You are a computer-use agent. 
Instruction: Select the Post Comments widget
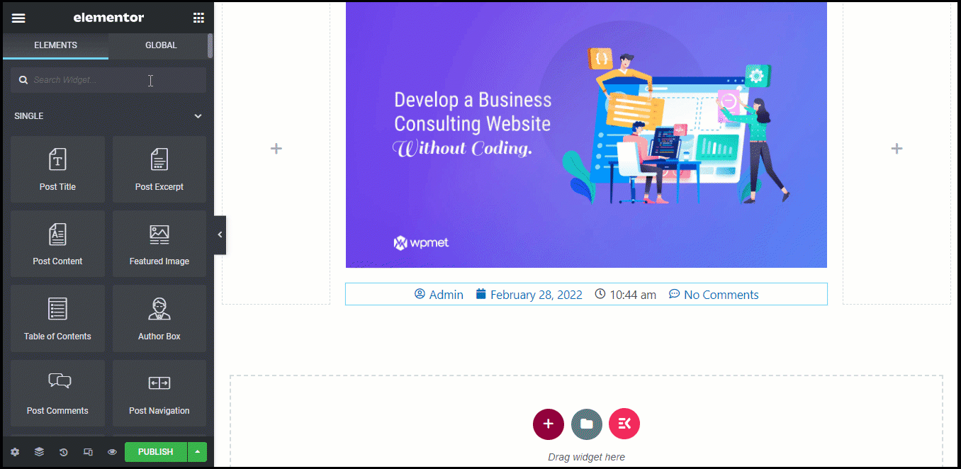pos(57,393)
